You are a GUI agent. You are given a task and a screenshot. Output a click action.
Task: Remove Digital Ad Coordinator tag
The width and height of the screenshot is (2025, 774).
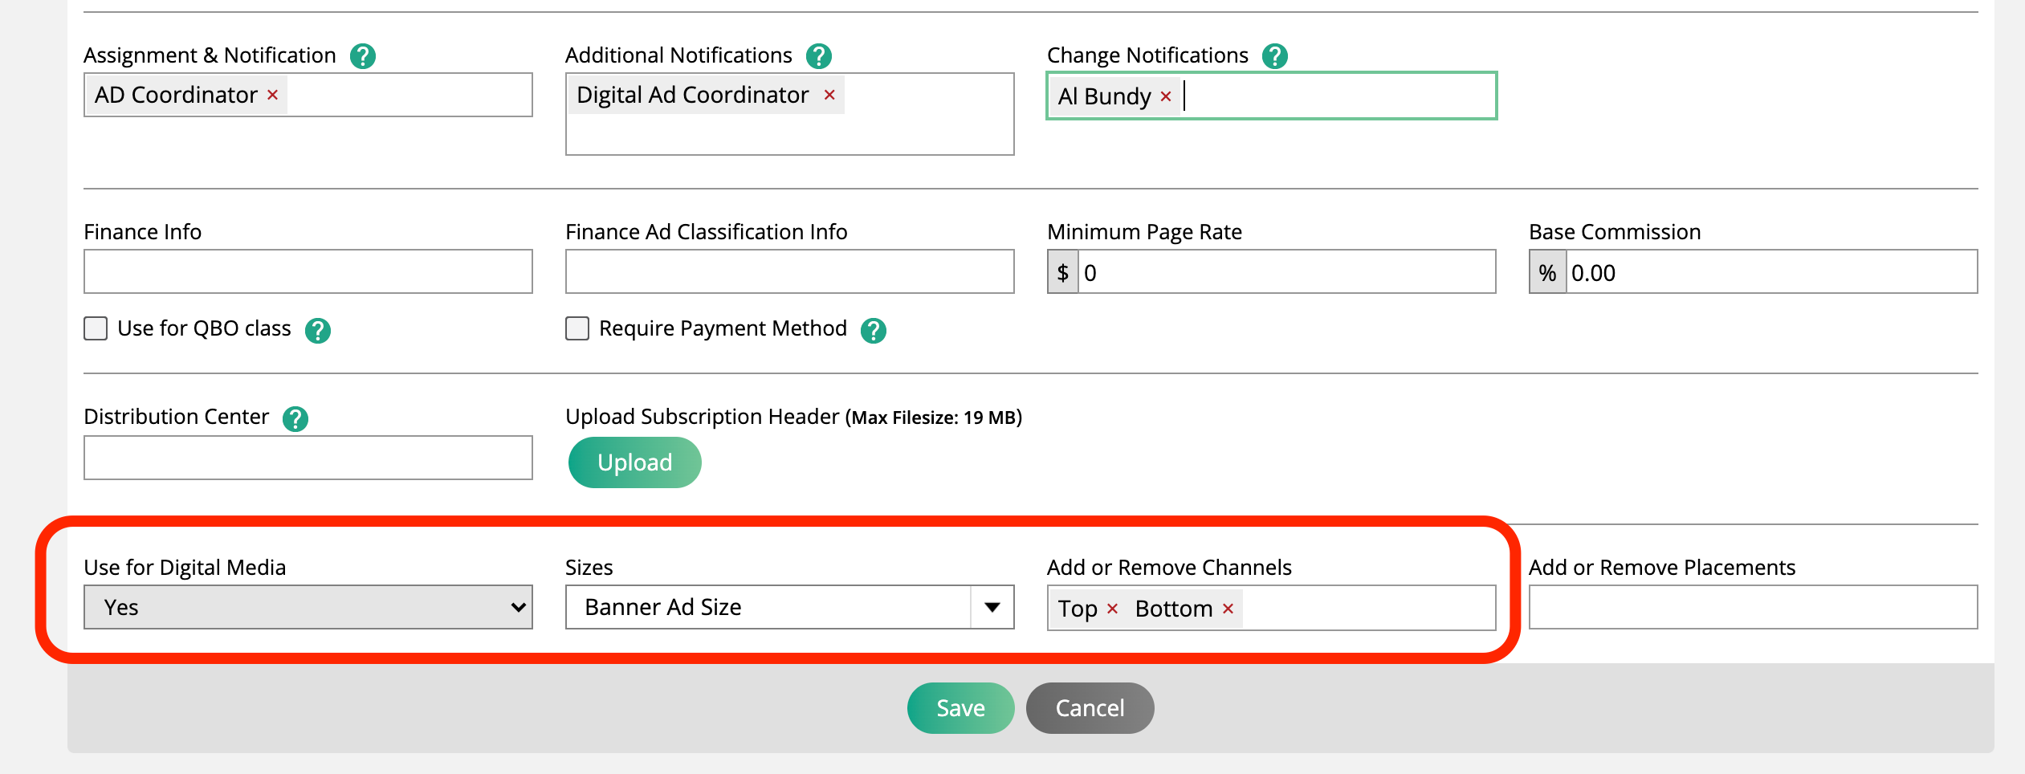point(829,95)
